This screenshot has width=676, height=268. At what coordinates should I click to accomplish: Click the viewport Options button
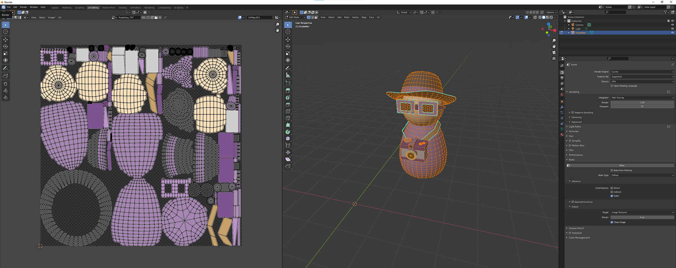click(x=551, y=12)
